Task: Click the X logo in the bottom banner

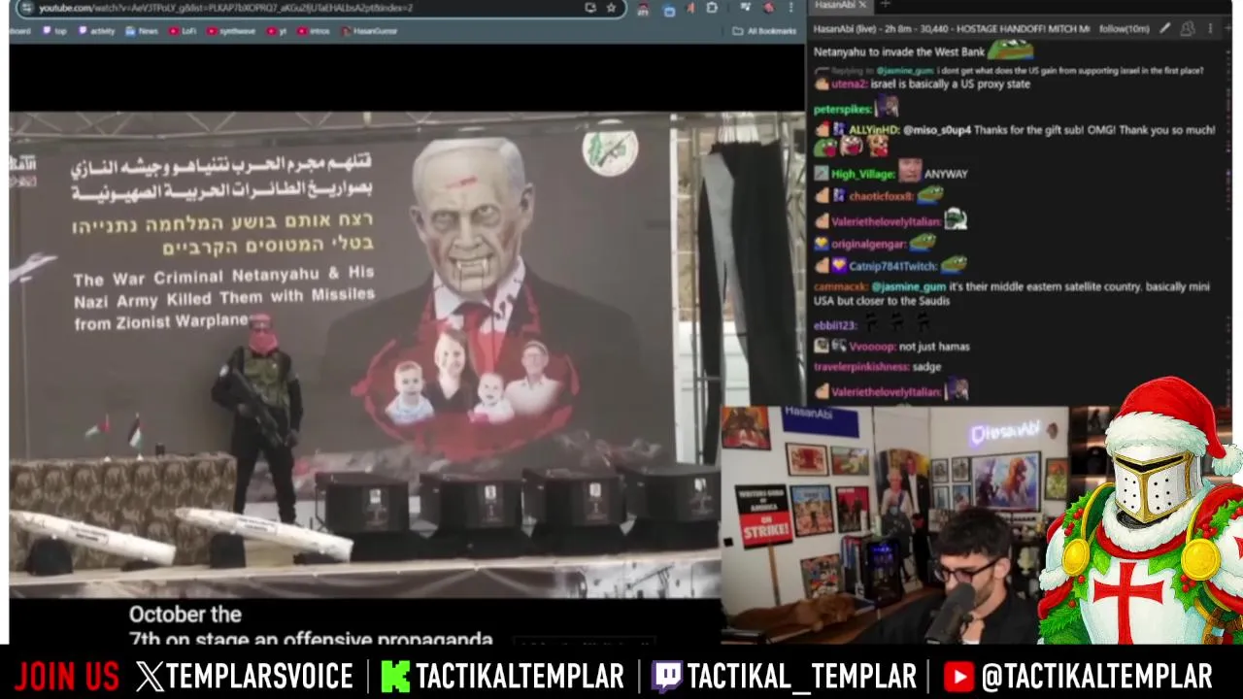Action: click(150, 677)
